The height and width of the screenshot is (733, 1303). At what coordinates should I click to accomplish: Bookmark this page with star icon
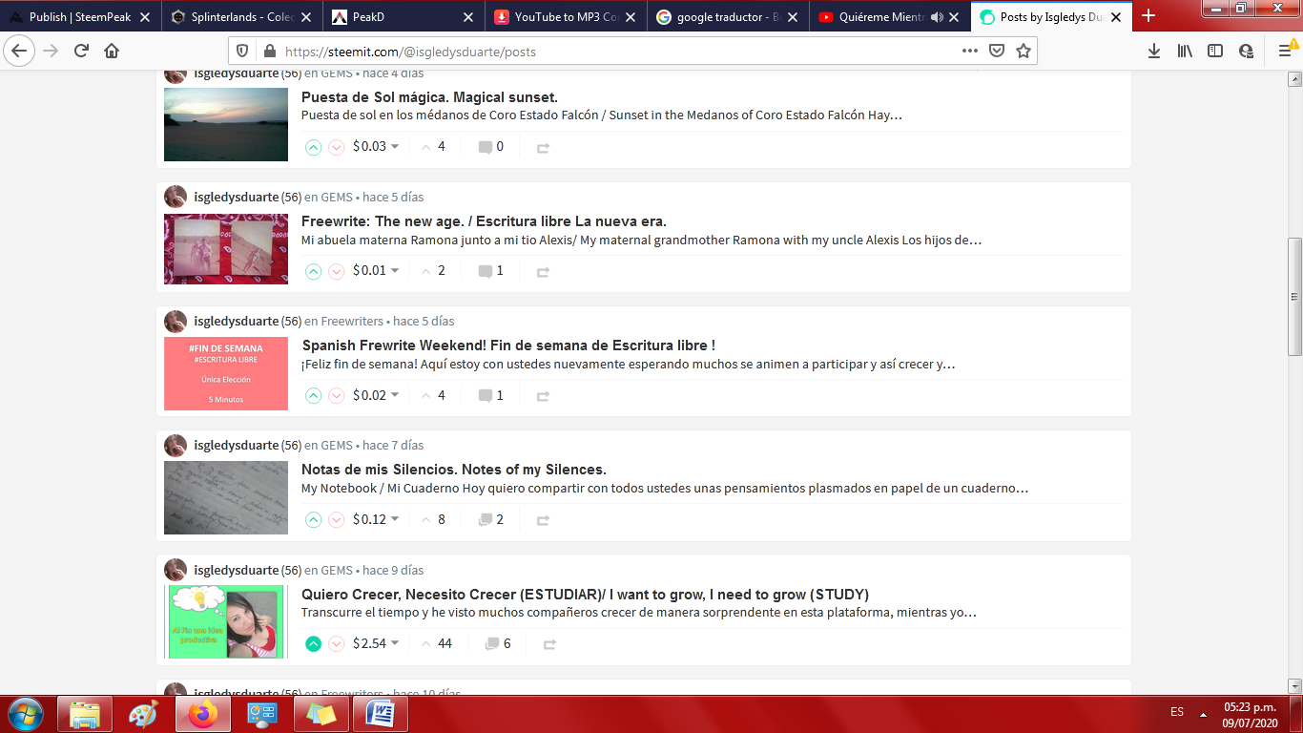point(1024,52)
